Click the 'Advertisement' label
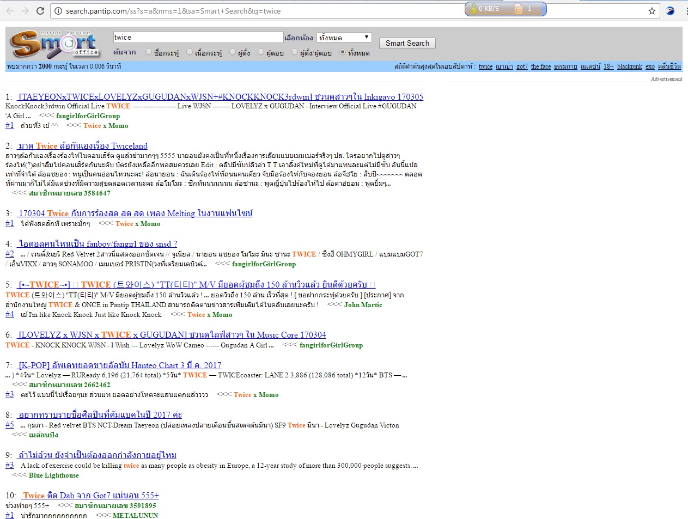This screenshot has width=688, height=519. 667,79
